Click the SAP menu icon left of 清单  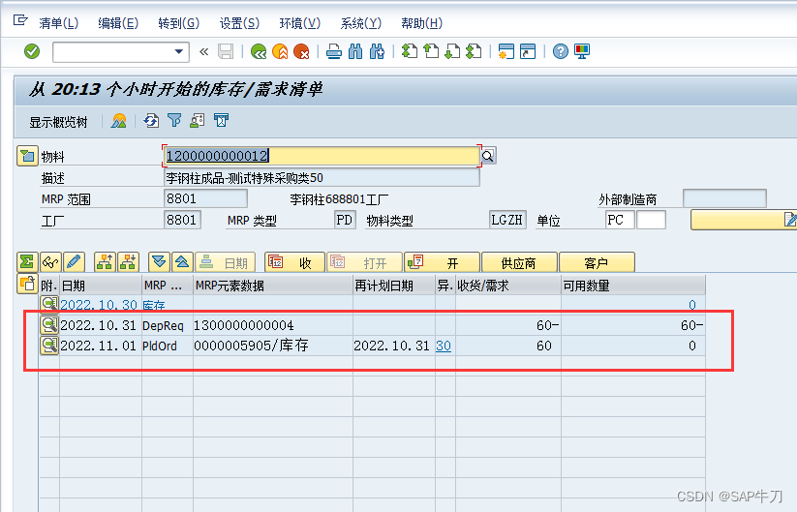[x=20, y=20]
